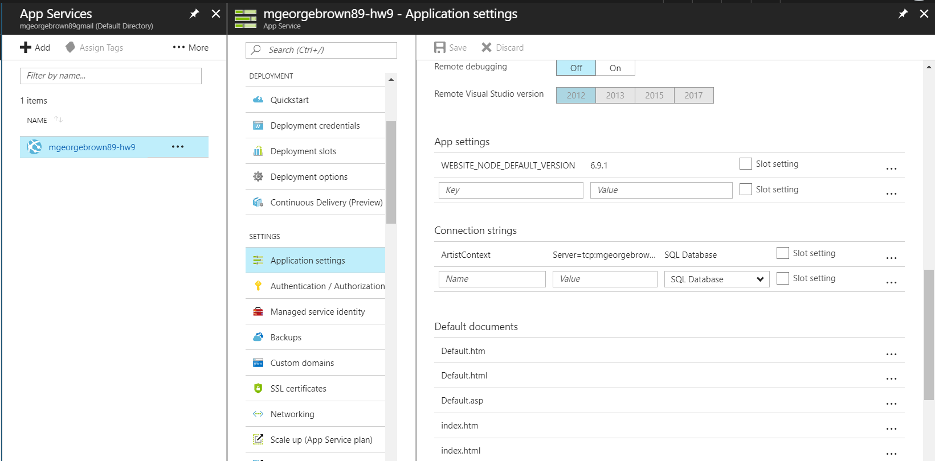Focus the Search (Ctrl+/) box
This screenshot has height=461, width=935.
[321, 50]
